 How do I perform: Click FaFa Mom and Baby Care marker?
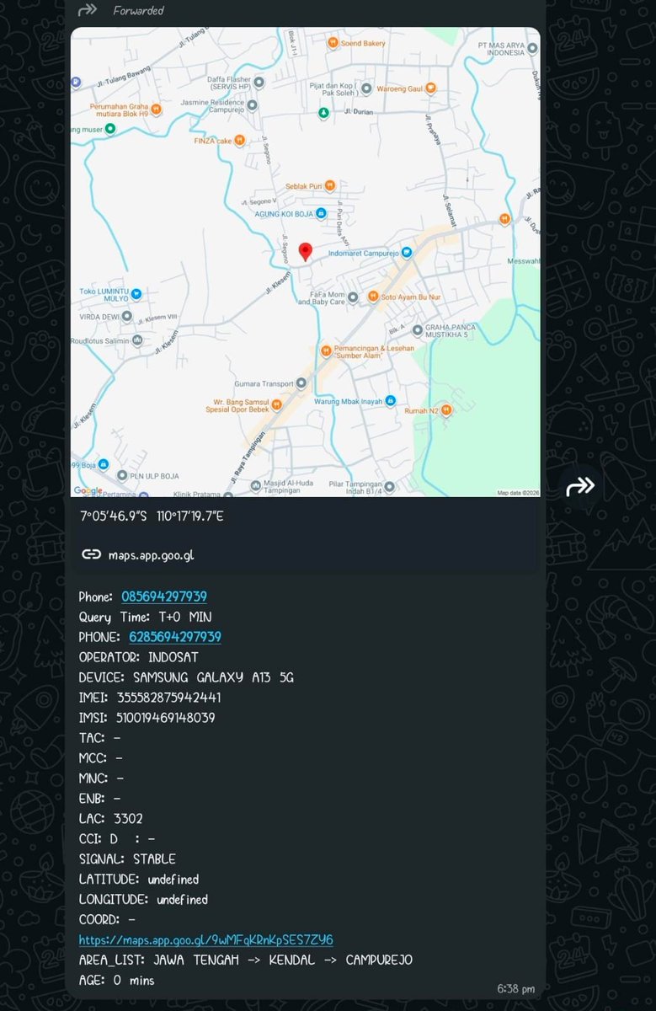coord(353,297)
